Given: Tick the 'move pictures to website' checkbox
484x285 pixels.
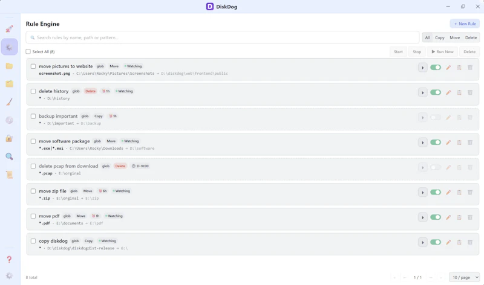Looking at the screenshot, I should (x=33, y=66).
